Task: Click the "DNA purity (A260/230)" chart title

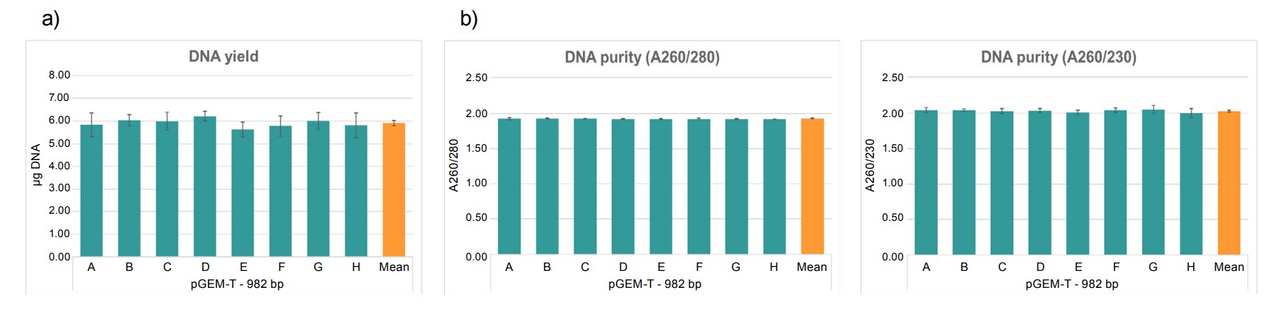Action: click(x=1058, y=57)
